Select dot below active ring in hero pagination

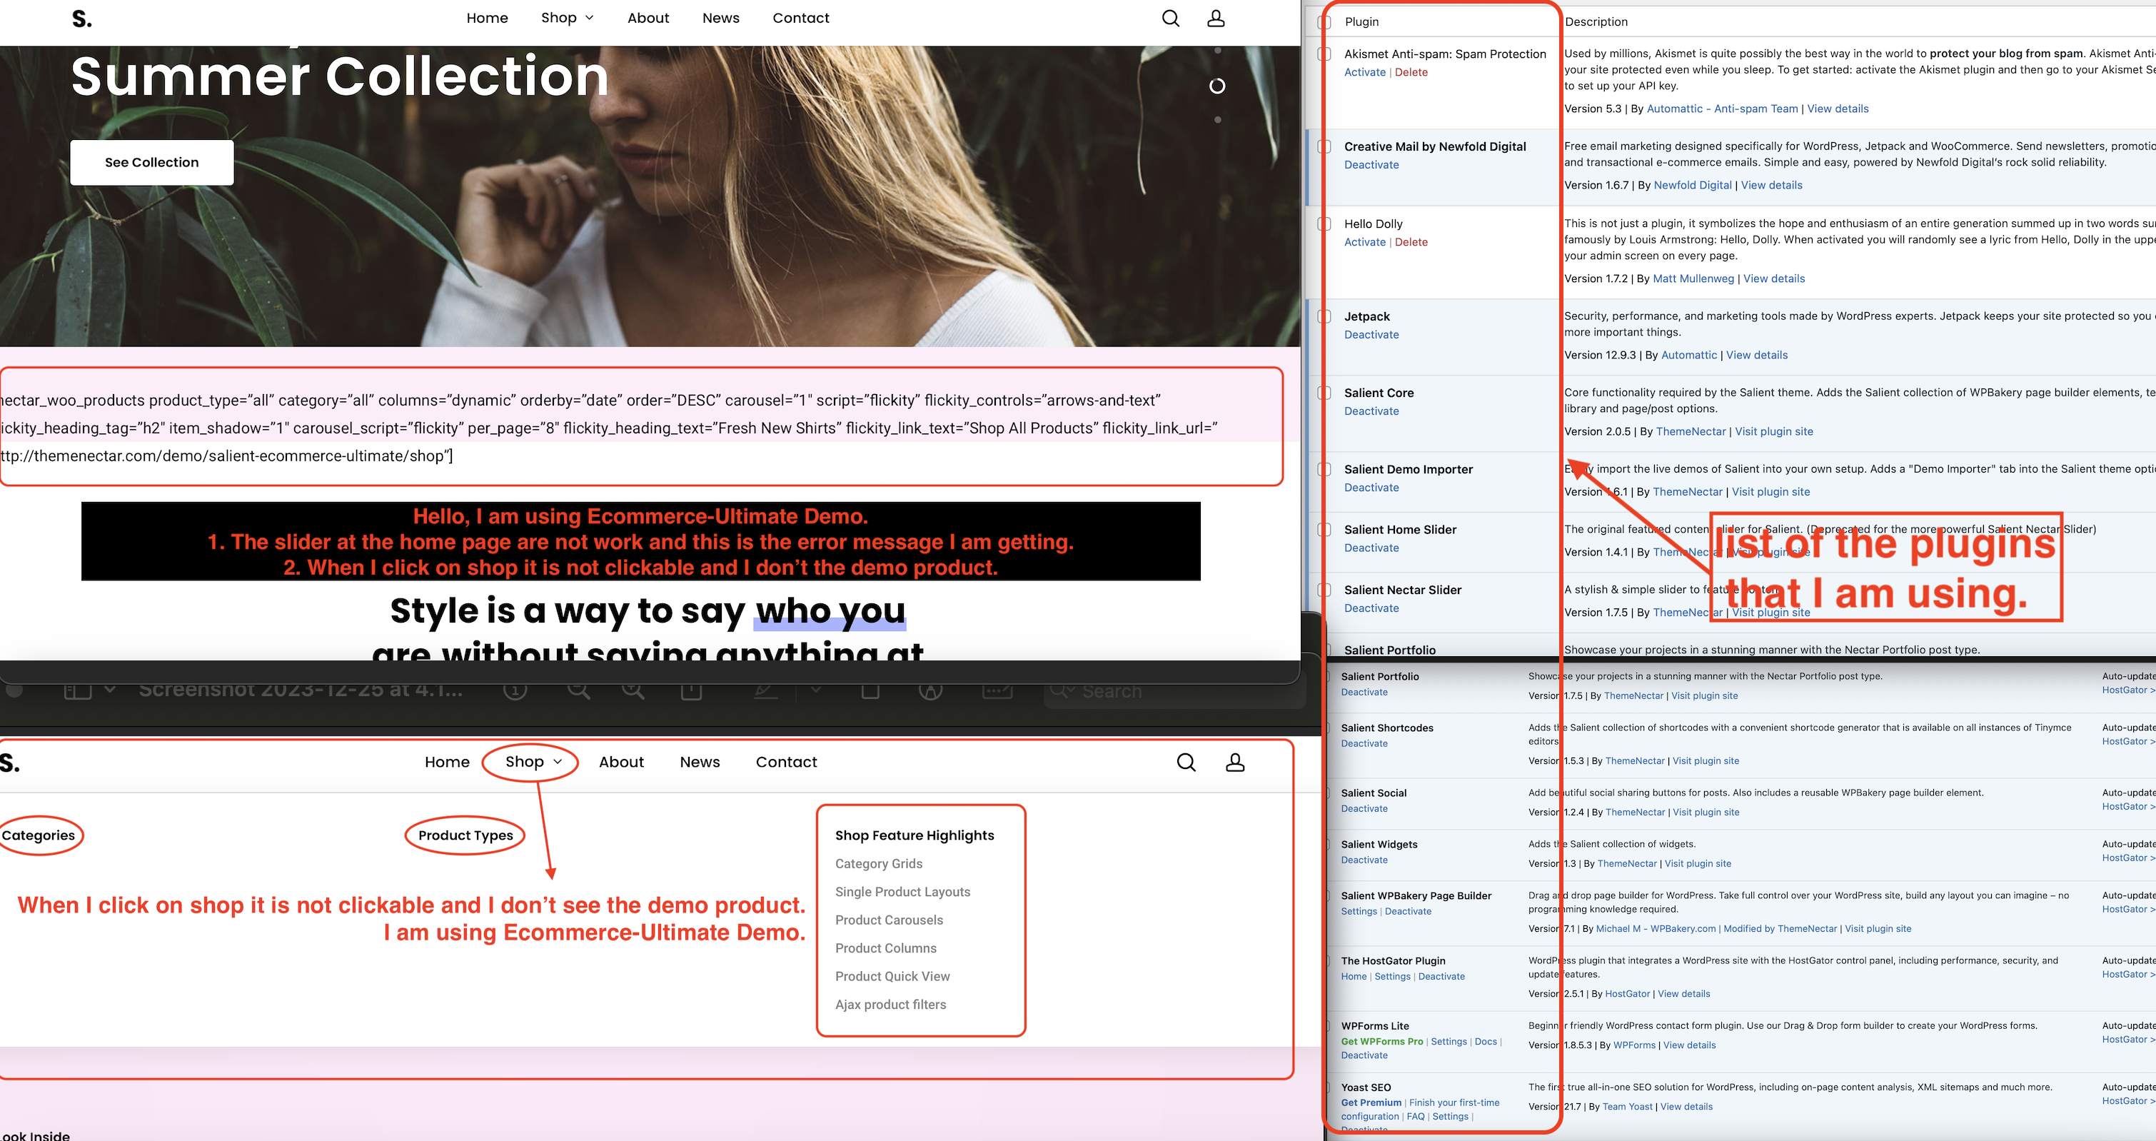tap(1217, 120)
